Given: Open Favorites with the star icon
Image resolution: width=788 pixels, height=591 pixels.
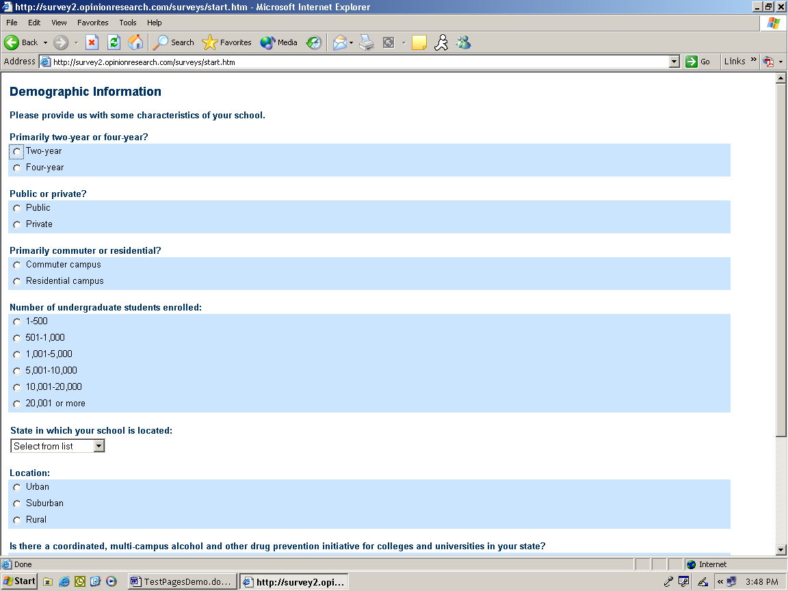Looking at the screenshot, I should (209, 42).
